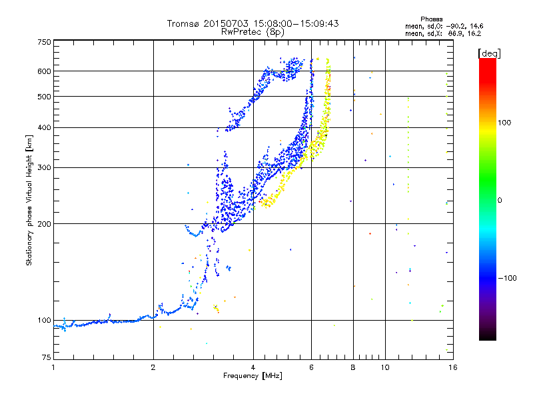
Task: Click the x-axis label '4'
Action: [x=253, y=367]
